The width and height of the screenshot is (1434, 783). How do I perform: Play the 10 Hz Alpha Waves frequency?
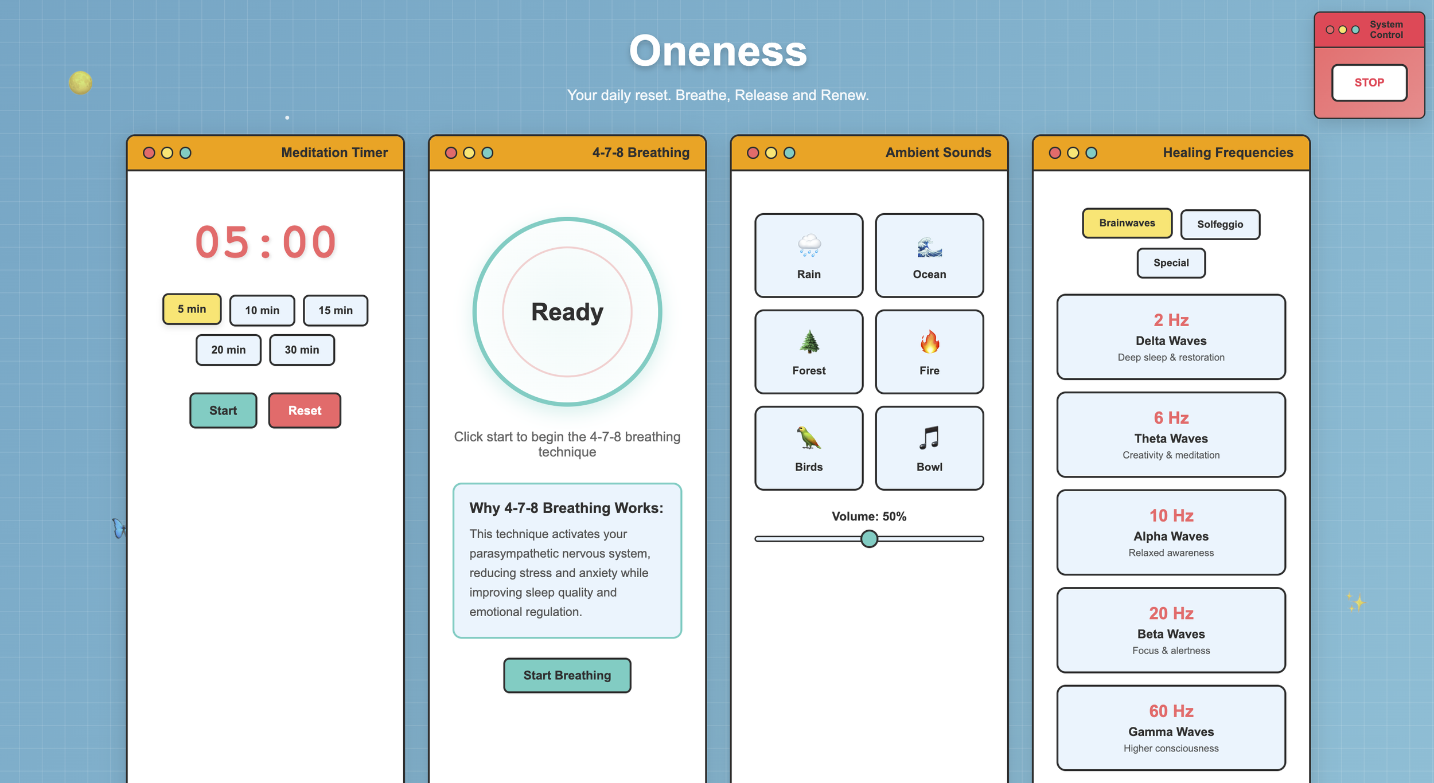click(x=1171, y=533)
